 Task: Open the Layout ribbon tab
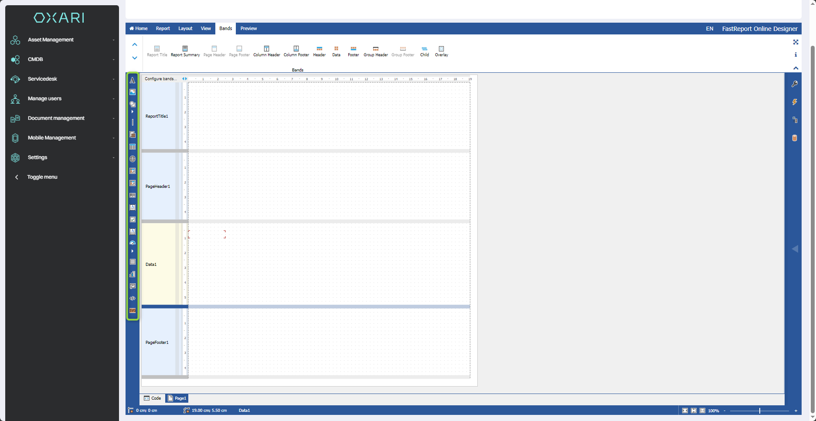pos(185,29)
